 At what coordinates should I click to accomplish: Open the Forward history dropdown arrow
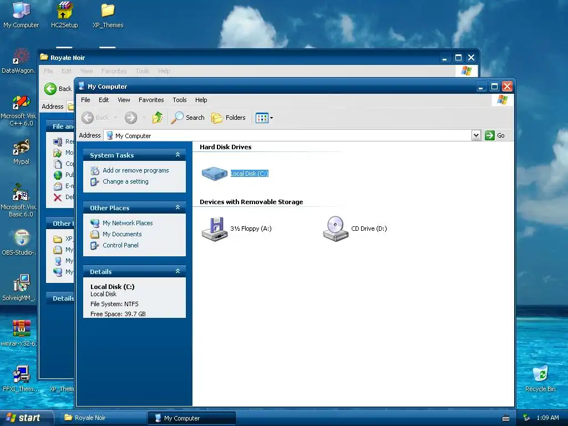(x=144, y=118)
